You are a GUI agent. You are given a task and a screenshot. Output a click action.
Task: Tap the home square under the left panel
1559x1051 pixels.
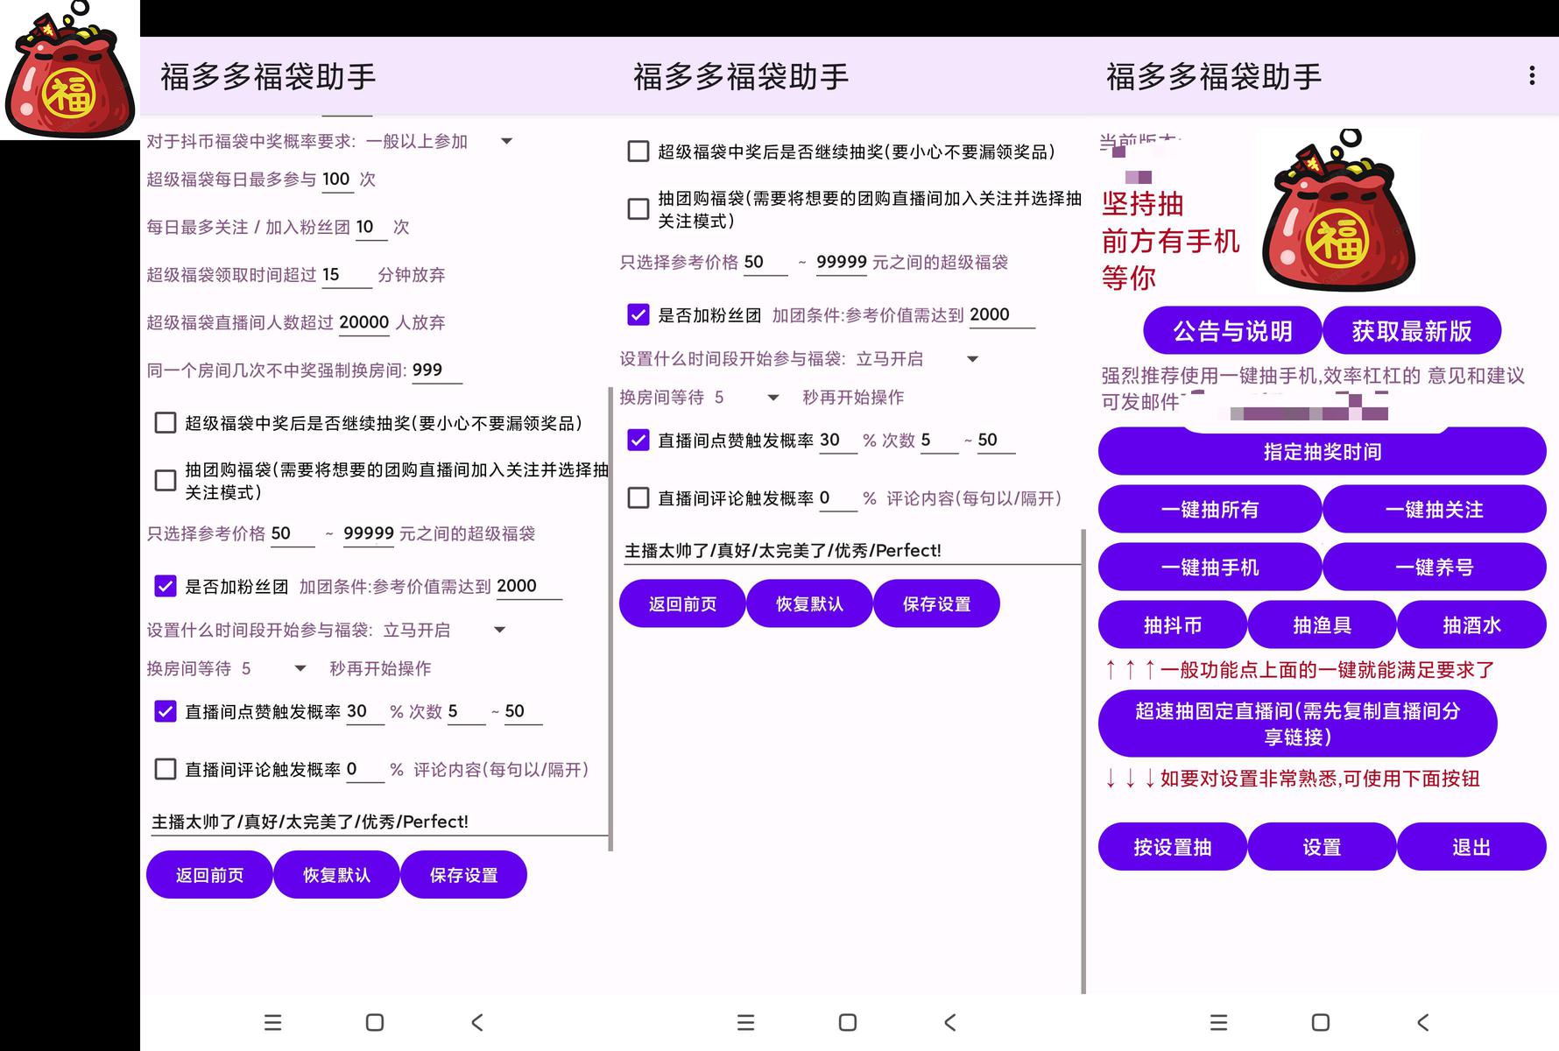pos(375,1022)
